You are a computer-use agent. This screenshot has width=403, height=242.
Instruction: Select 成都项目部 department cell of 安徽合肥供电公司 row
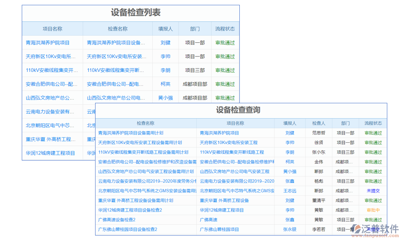[x=195, y=84]
